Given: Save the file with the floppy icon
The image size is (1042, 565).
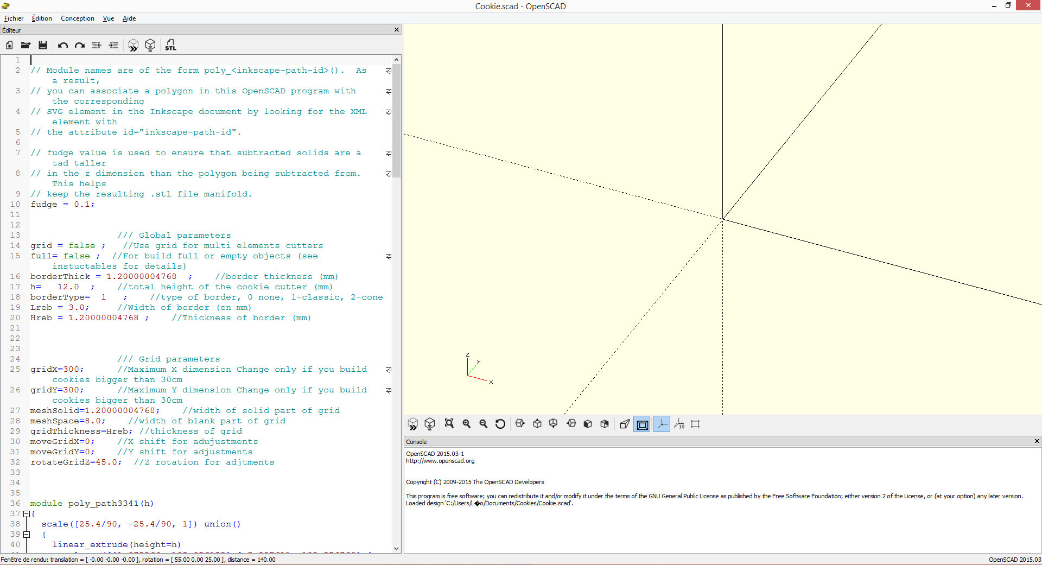Looking at the screenshot, I should click(42, 45).
